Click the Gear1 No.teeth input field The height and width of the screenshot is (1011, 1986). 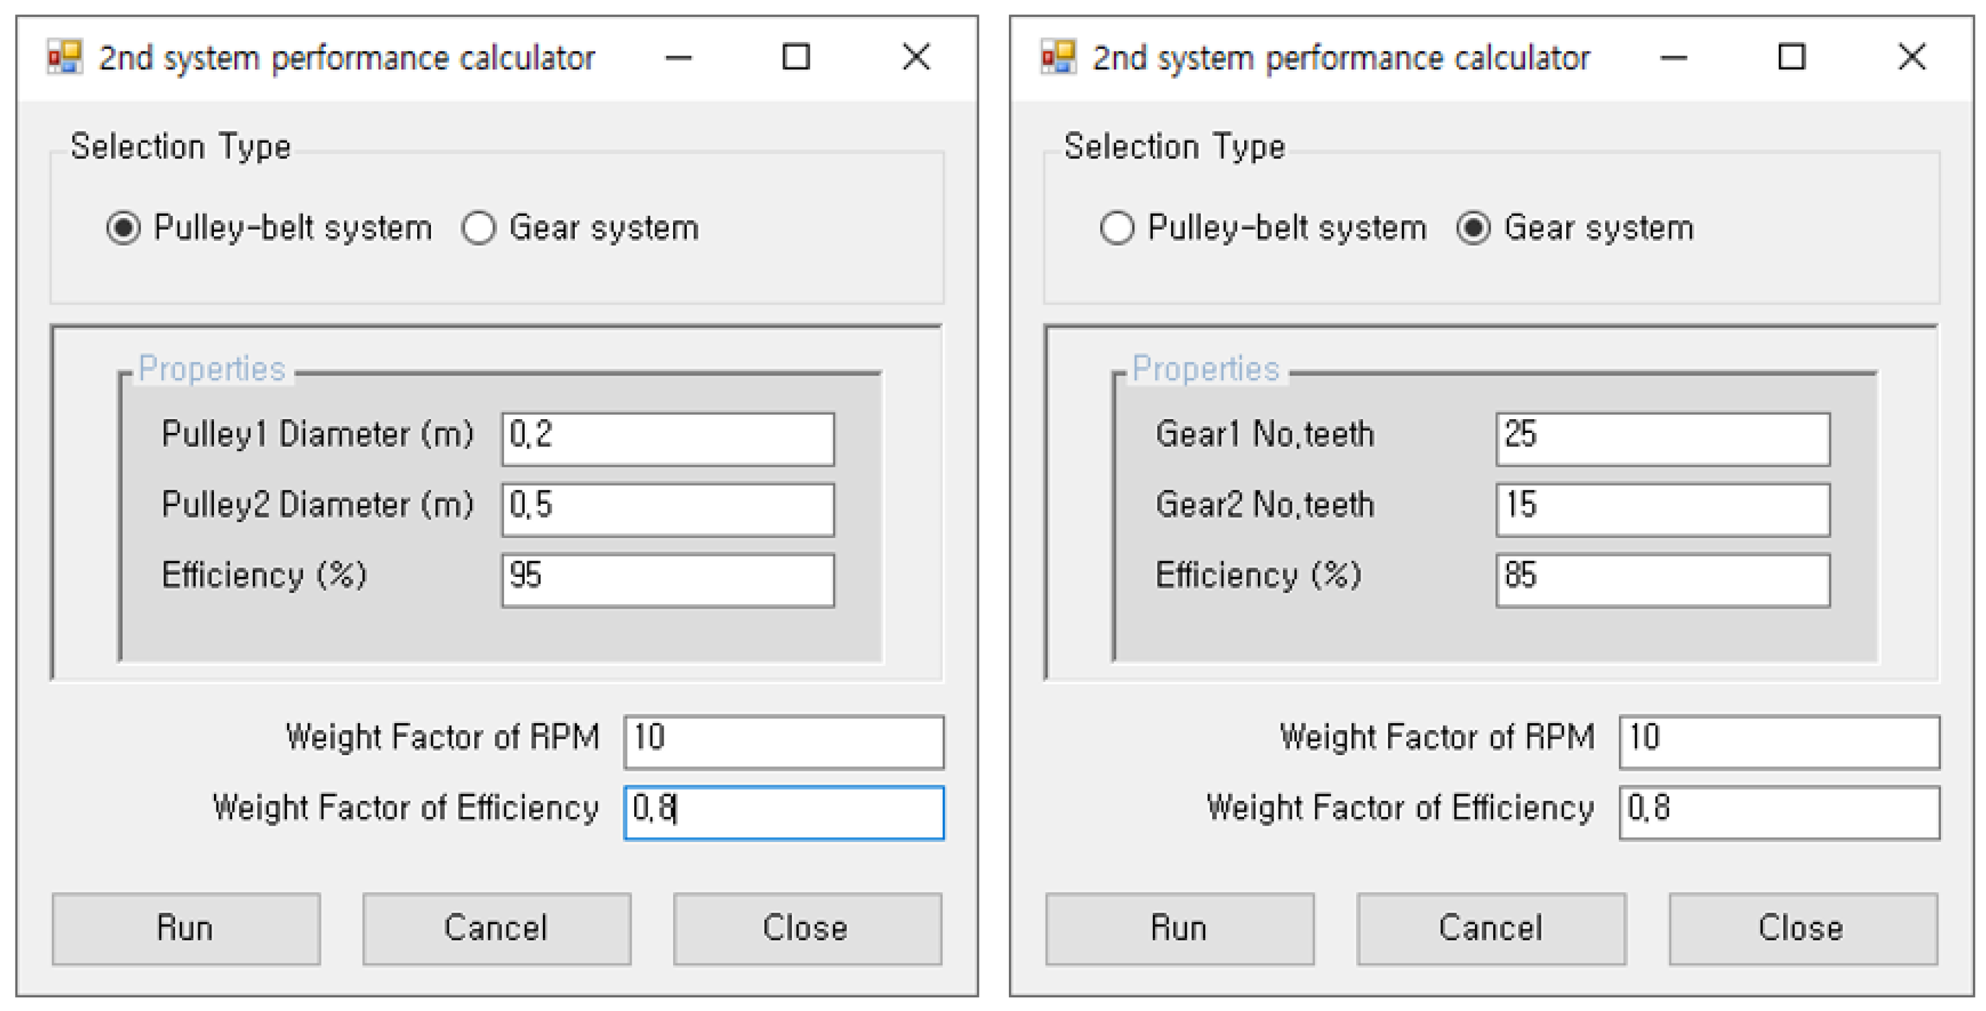1662,439
